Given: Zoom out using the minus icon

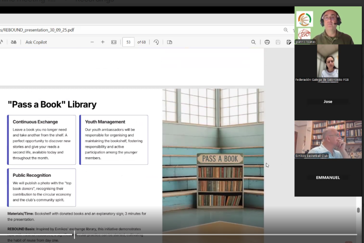Looking at the screenshot, I should pyautogui.click(x=92, y=42).
